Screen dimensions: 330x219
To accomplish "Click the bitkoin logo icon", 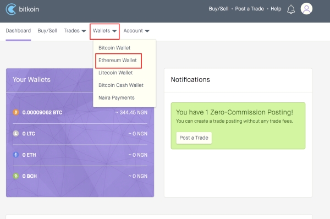I will (11, 9).
